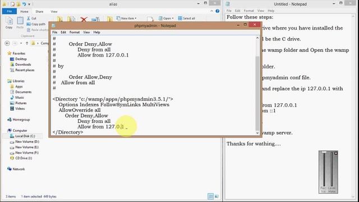Select Pictures library in navigation pane

coord(18,103)
